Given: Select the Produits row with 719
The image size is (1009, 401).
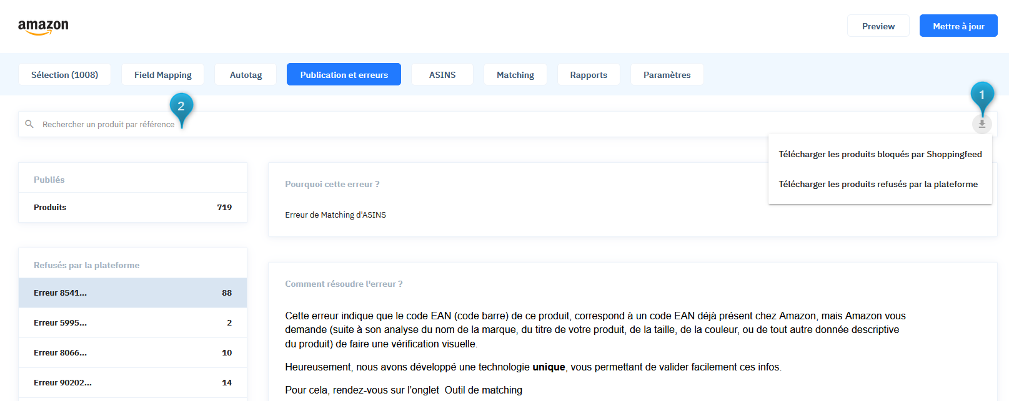Looking at the screenshot, I should 133,208.
